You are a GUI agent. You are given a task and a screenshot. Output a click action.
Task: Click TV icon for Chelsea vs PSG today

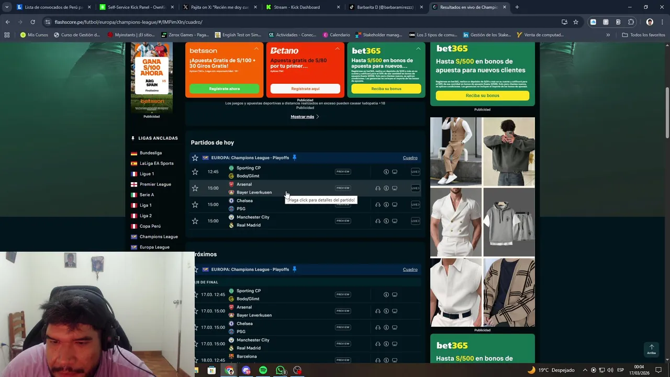(395, 204)
